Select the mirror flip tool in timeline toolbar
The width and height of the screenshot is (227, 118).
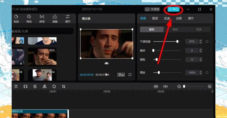tap(44, 86)
